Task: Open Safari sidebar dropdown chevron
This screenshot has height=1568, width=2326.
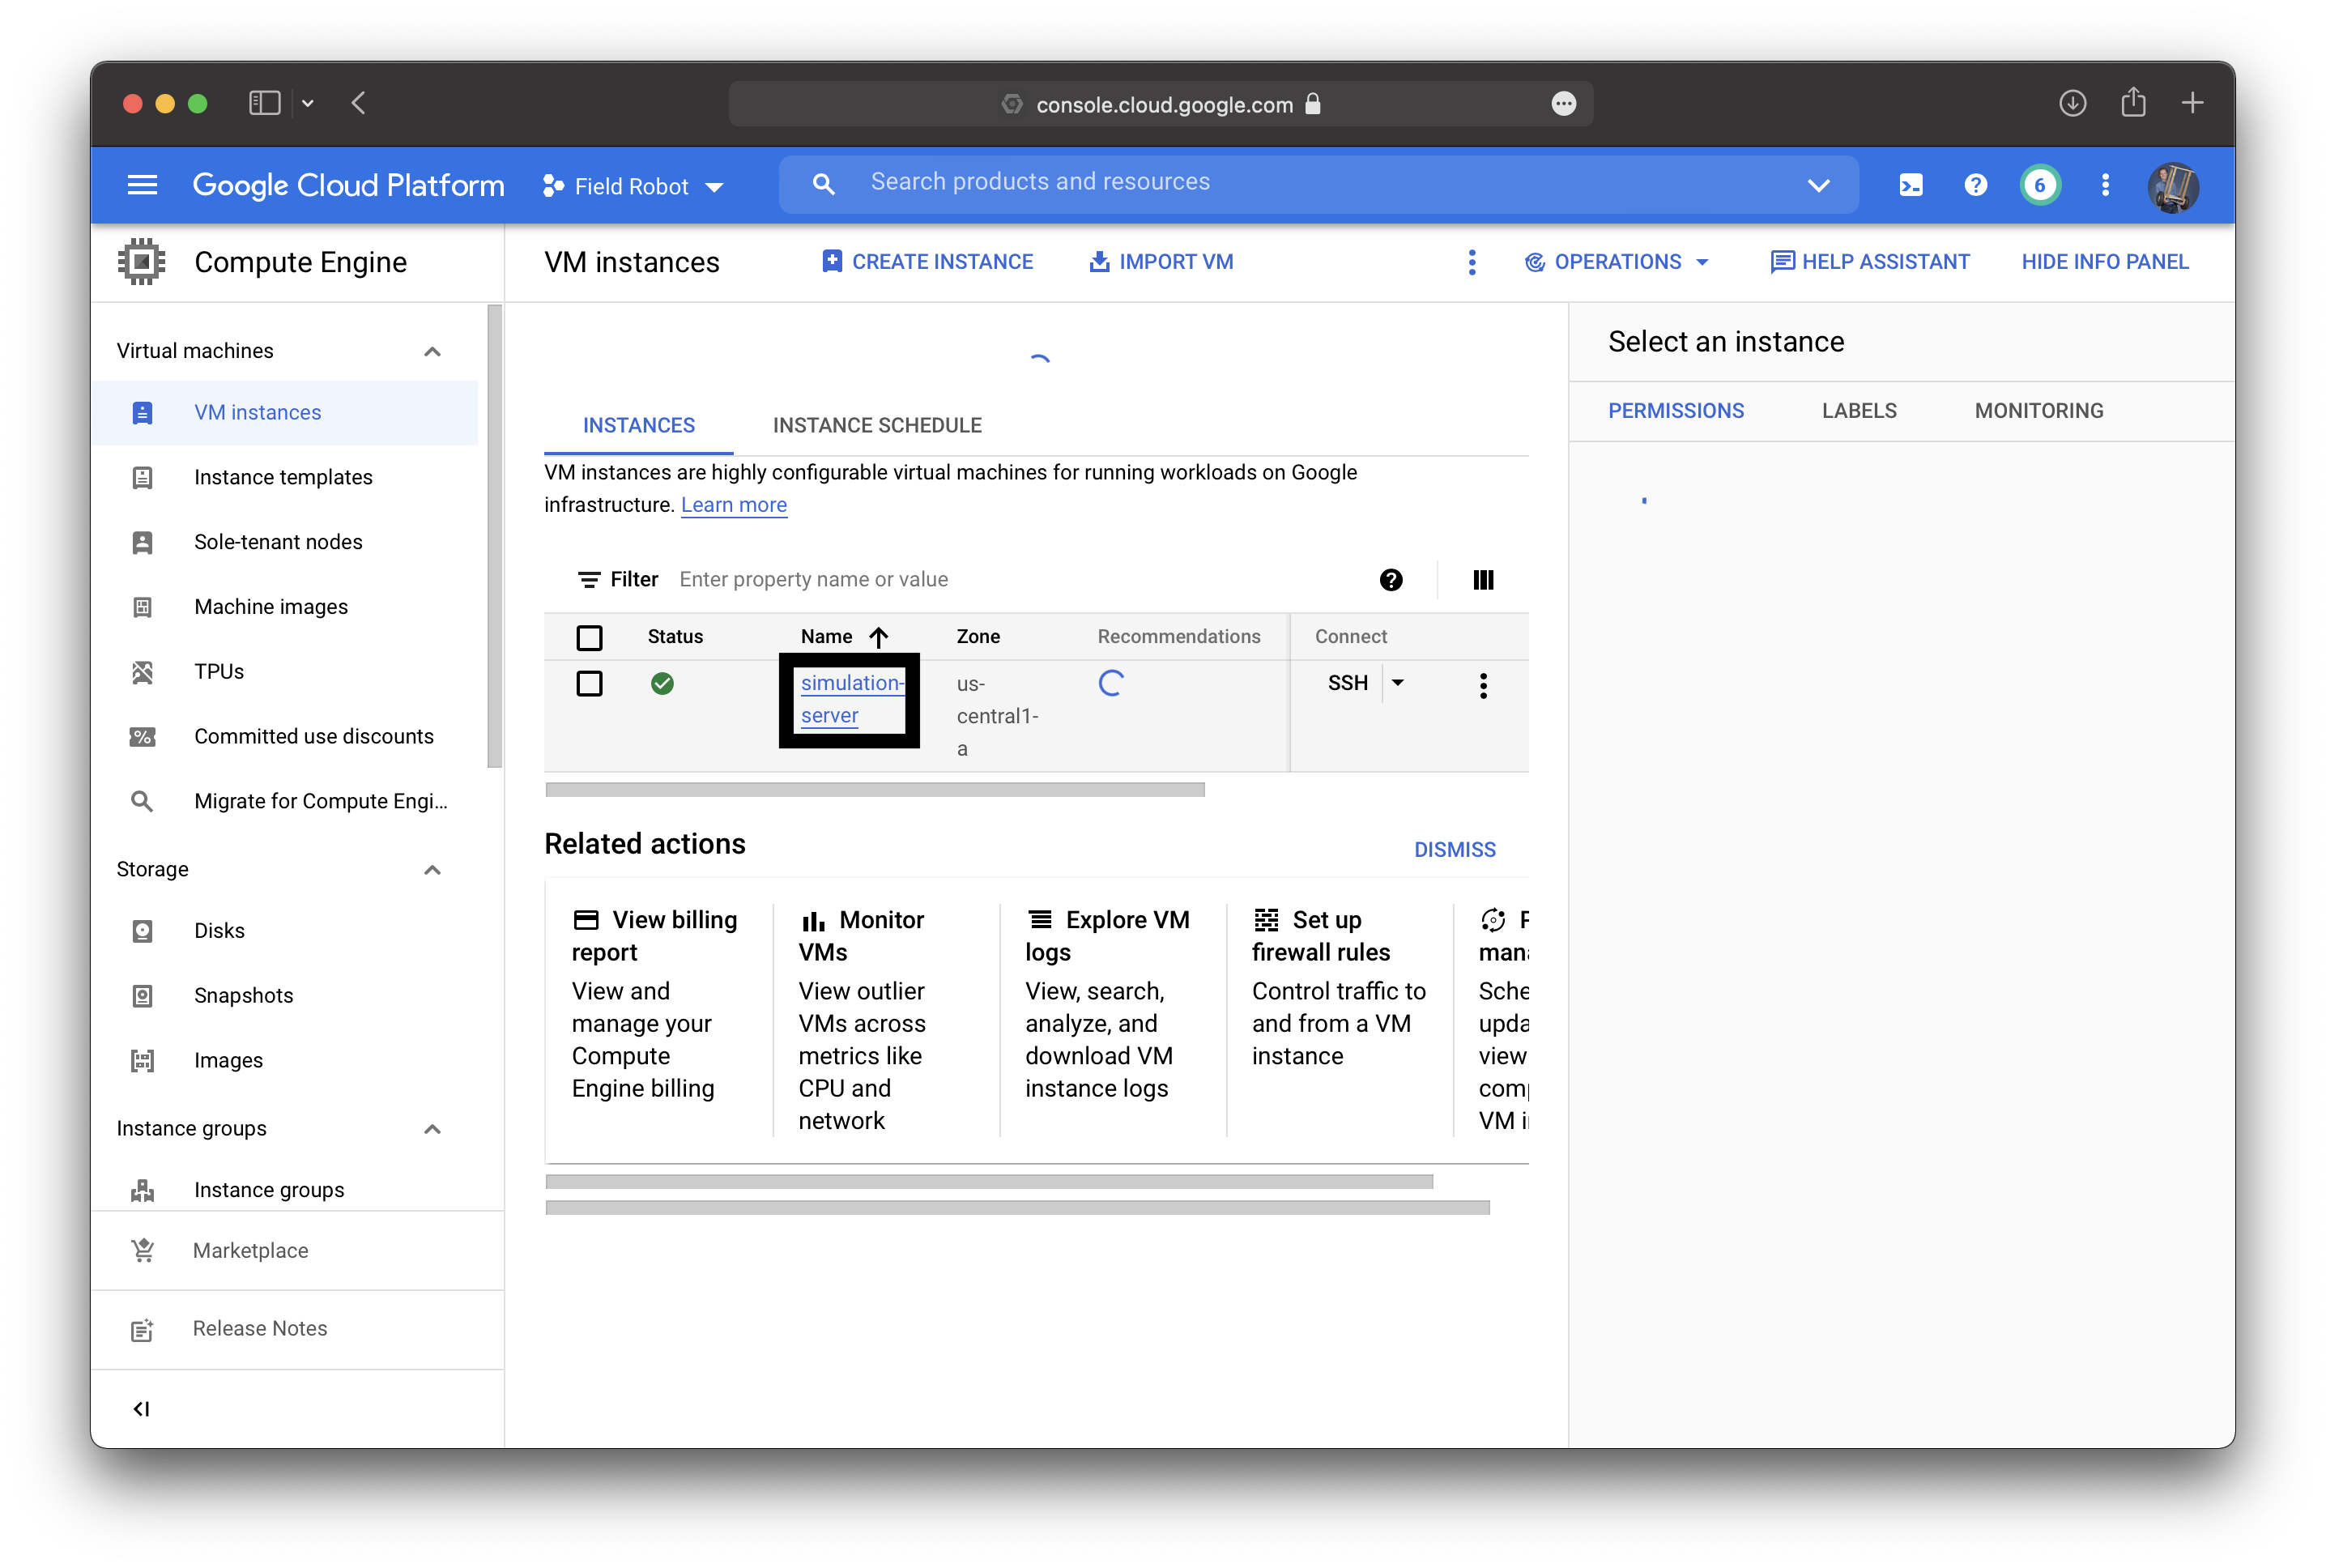Action: click(x=308, y=103)
